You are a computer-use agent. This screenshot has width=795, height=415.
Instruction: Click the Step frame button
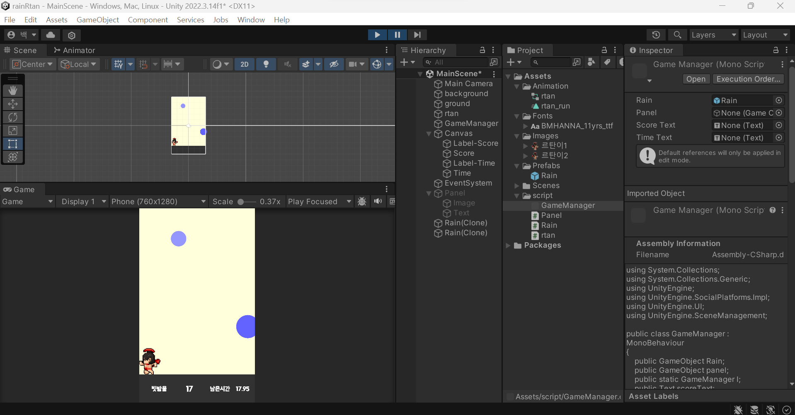tap(417, 35)
